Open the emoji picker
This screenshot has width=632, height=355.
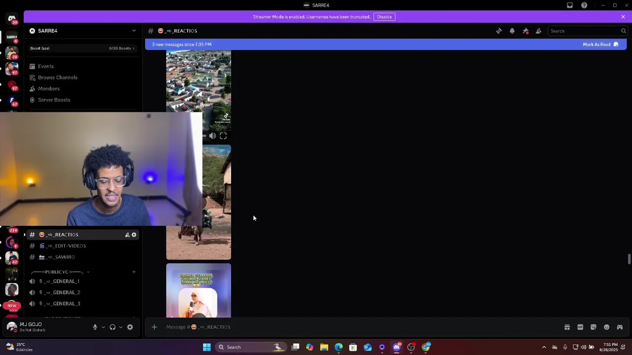(607, 327)
